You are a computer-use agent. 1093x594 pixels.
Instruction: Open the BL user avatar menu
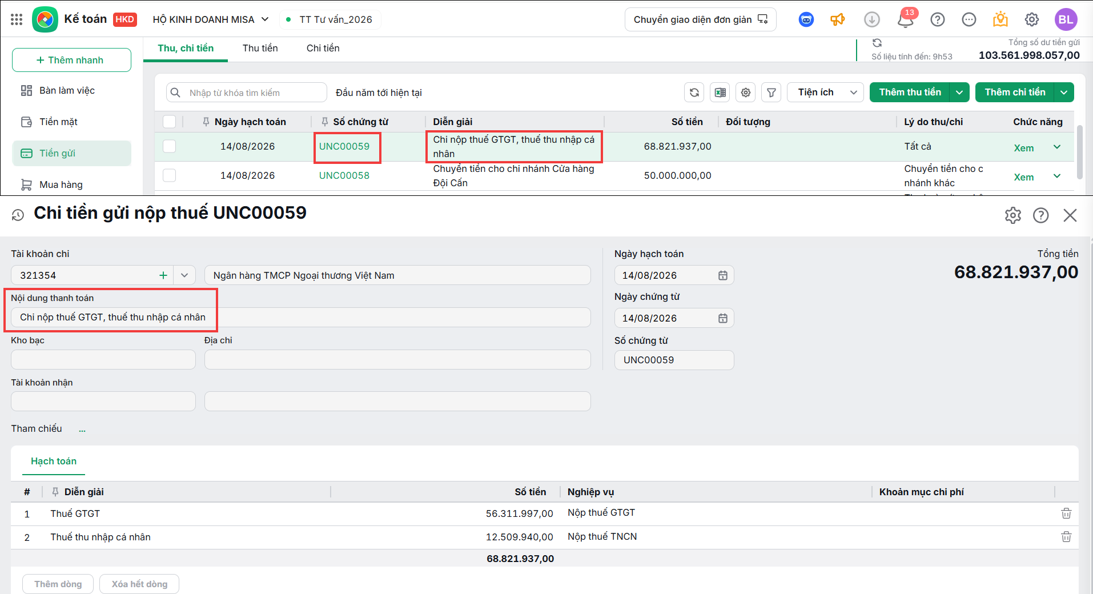1066,19
